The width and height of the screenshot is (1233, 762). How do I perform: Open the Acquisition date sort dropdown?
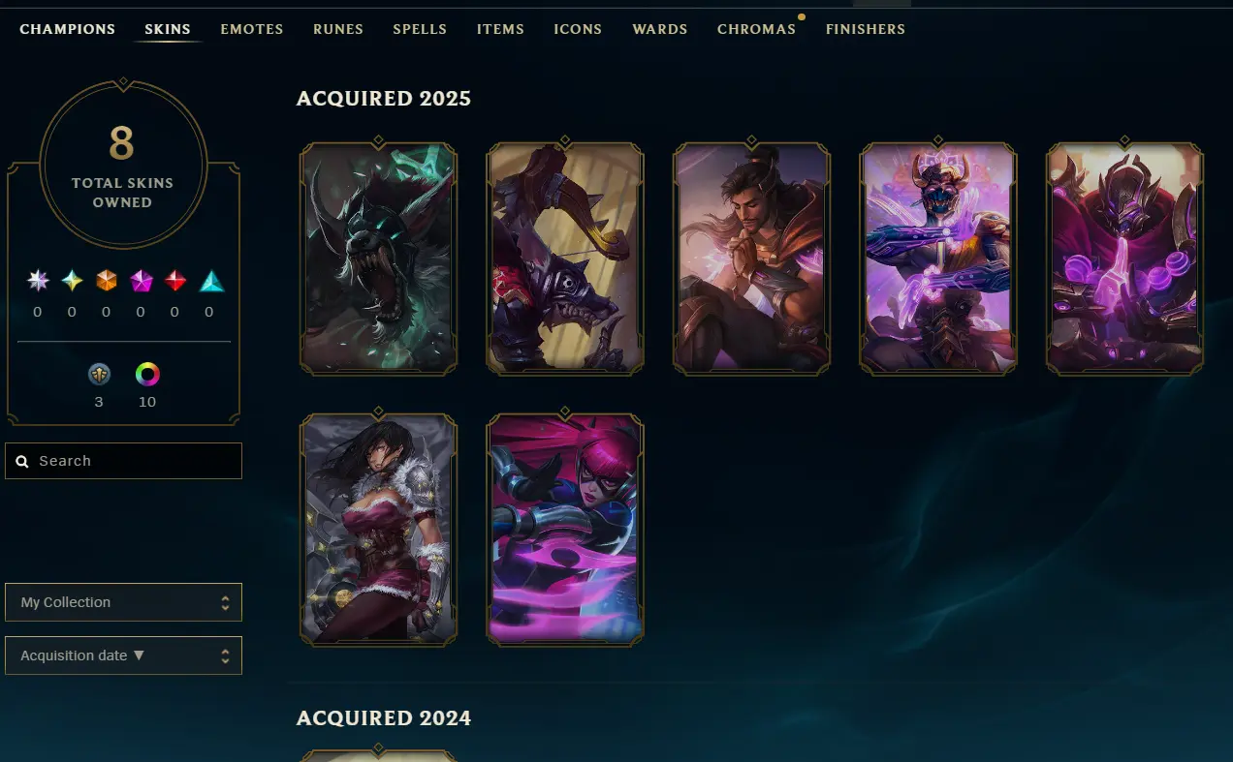tap(123, 655)
